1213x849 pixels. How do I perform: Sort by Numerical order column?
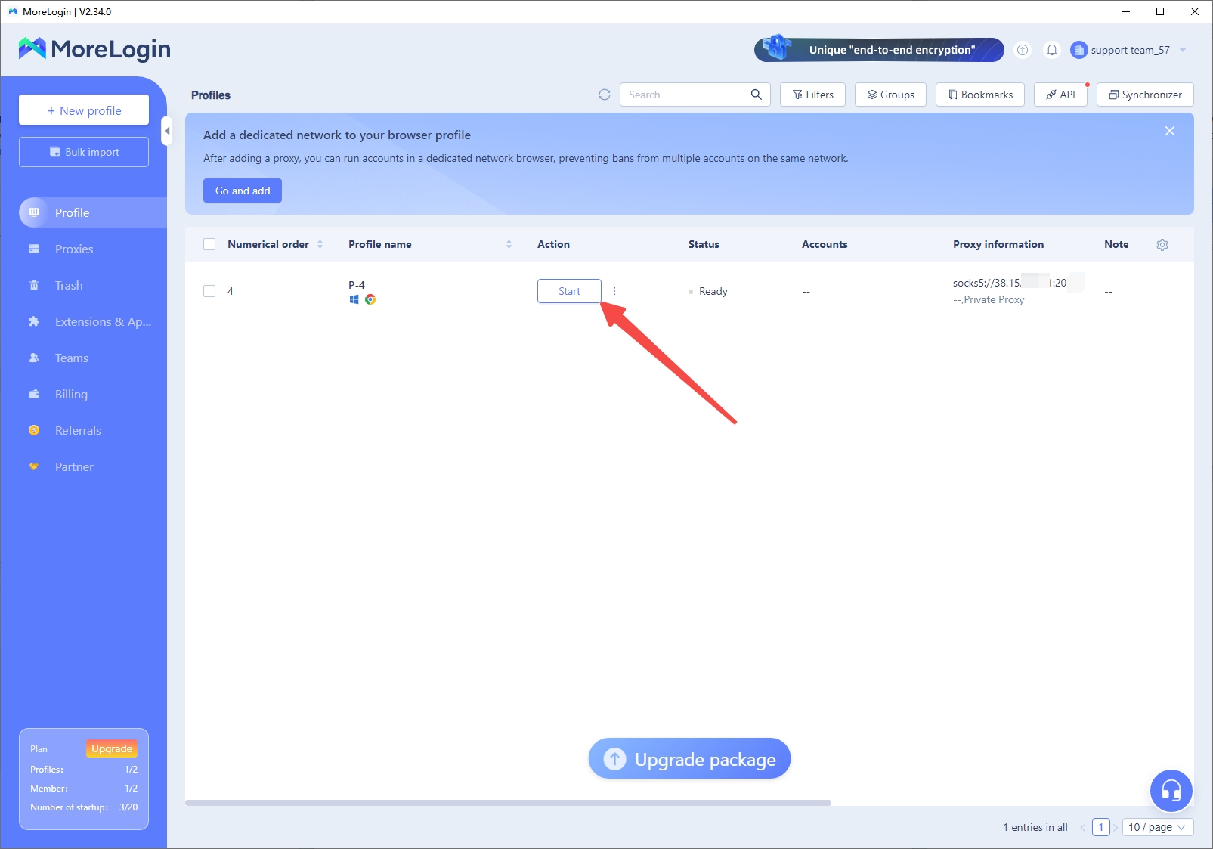click(x=320, y=244)
